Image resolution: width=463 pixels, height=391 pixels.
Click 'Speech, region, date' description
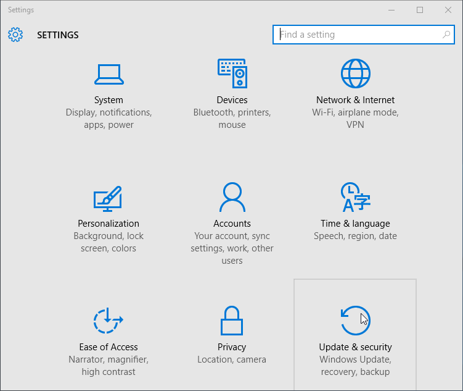[x=355, y=236]
